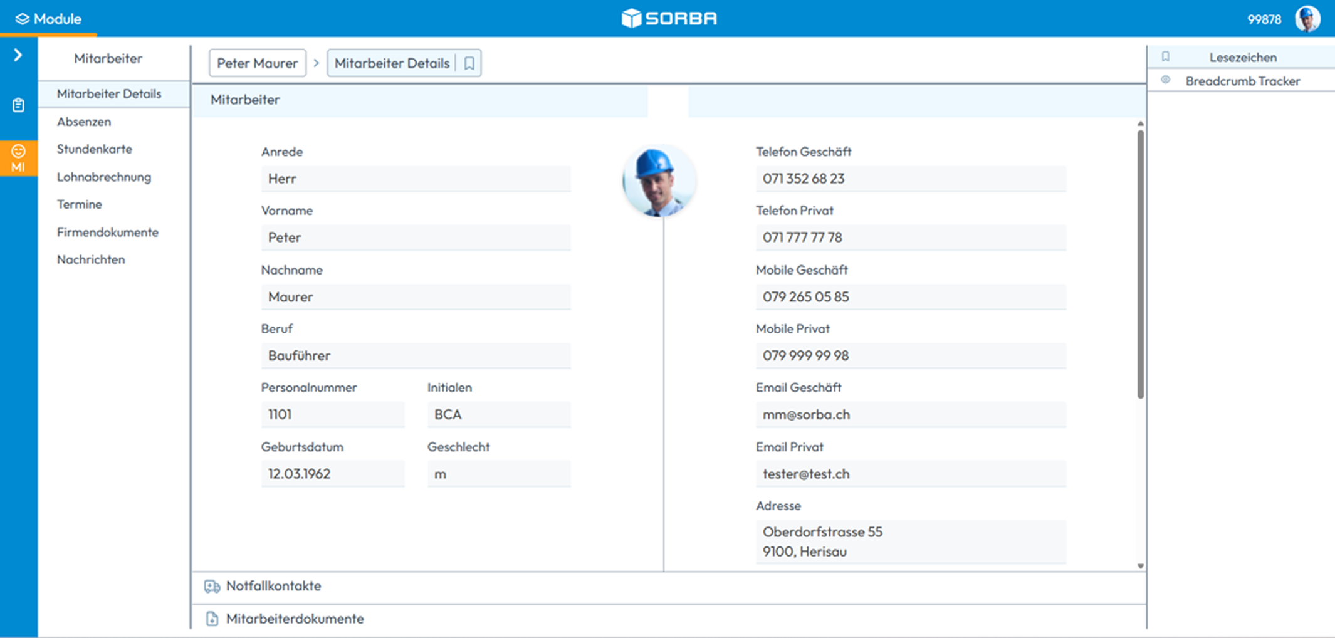Click the user number 99878
Viewport: 1335px width, 638px height.
1264,19
